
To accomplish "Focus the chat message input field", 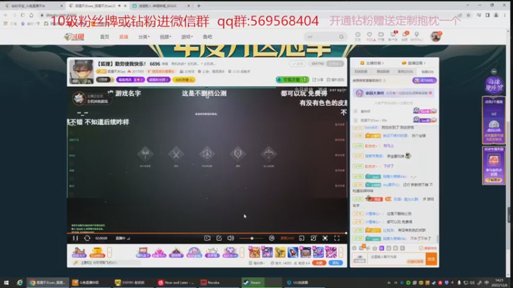I will 396,259.
